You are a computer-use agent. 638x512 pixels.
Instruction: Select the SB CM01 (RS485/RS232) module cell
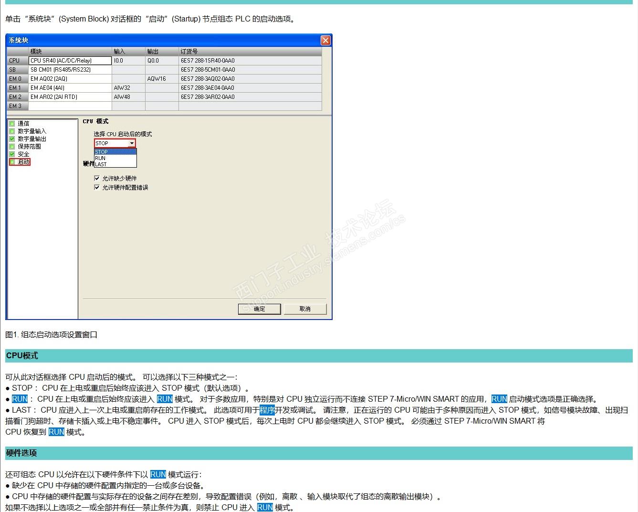(x=70, y=70)
